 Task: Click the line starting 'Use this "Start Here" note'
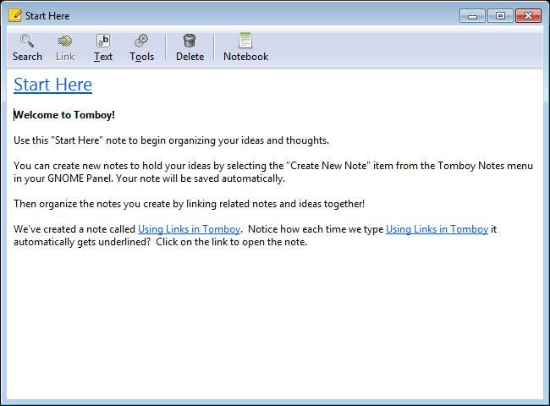point(171,140)
